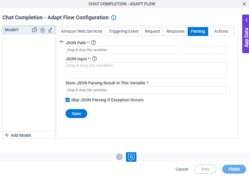Click the Store JSON Parsing Result field

(146, 90)
